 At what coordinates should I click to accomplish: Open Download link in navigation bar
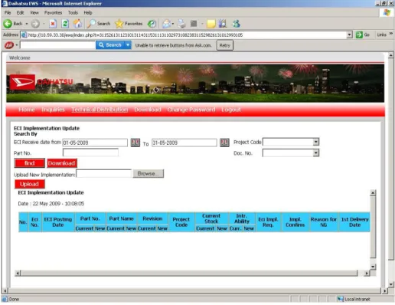pyautogui.click(x=148, y=110)
